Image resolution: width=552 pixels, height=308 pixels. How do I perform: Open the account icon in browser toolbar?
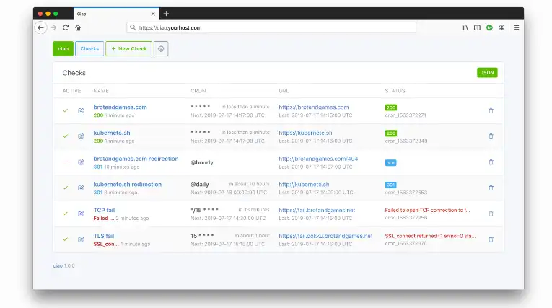pos(501,27)
